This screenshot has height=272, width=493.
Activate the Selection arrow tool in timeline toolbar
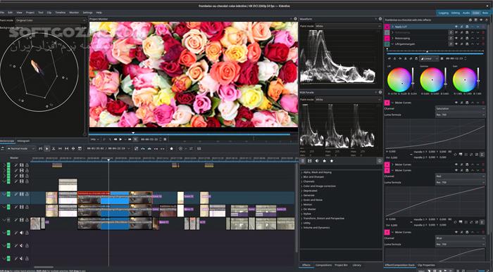pos(47,148)
